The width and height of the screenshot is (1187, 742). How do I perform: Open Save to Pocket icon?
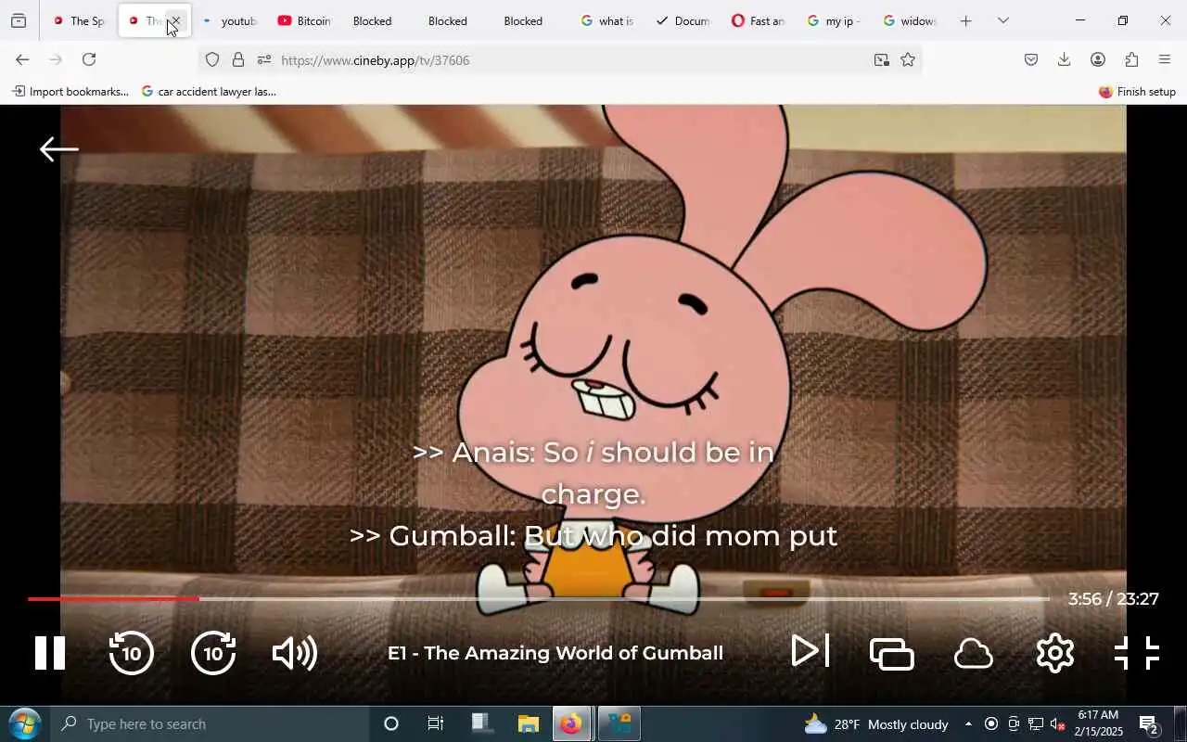pyautogui.click(x=1031, y=59)
